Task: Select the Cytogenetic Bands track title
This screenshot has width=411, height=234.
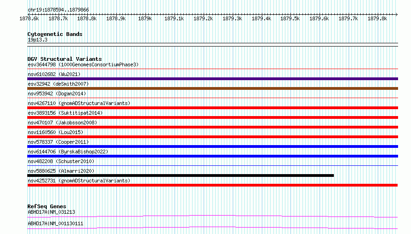Action: [55, 34]
